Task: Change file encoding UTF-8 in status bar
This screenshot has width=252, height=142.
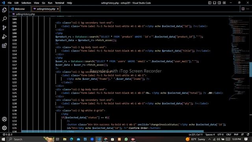Action: point(220,135)
